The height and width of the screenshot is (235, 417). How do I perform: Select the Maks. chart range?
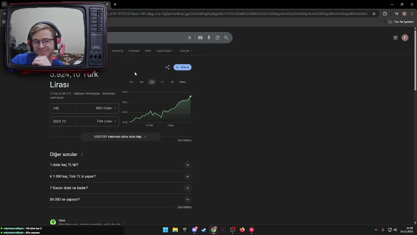pos(183,82)
